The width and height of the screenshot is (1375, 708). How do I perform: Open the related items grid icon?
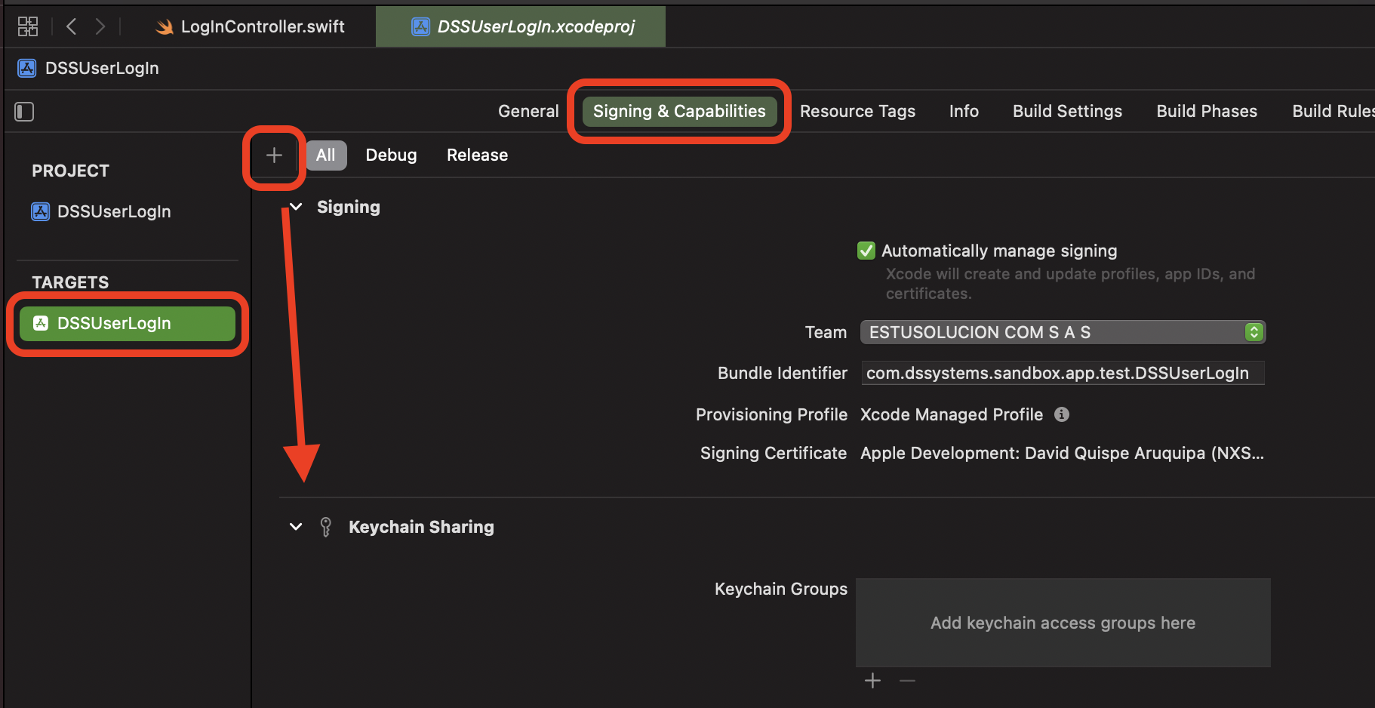coord(28,26)
